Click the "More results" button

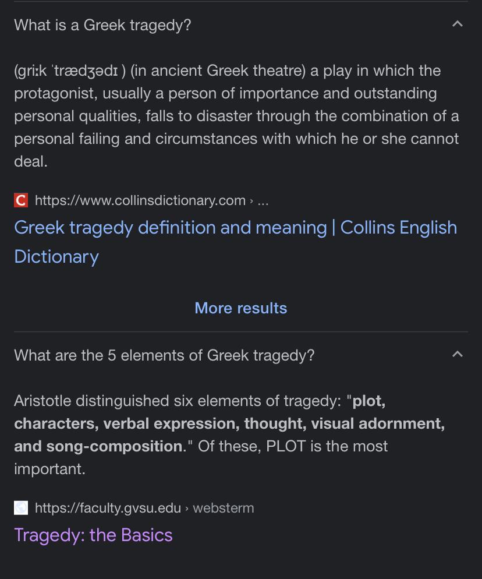pyautogui.click(x=240, y=308)
